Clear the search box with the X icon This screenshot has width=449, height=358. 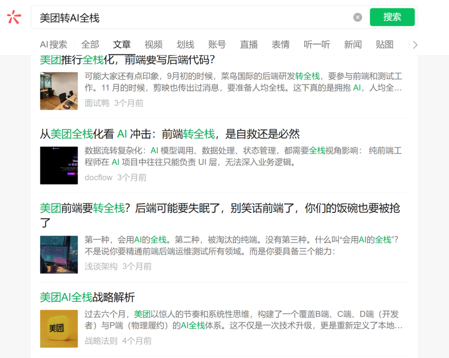(x=358, y=17)
